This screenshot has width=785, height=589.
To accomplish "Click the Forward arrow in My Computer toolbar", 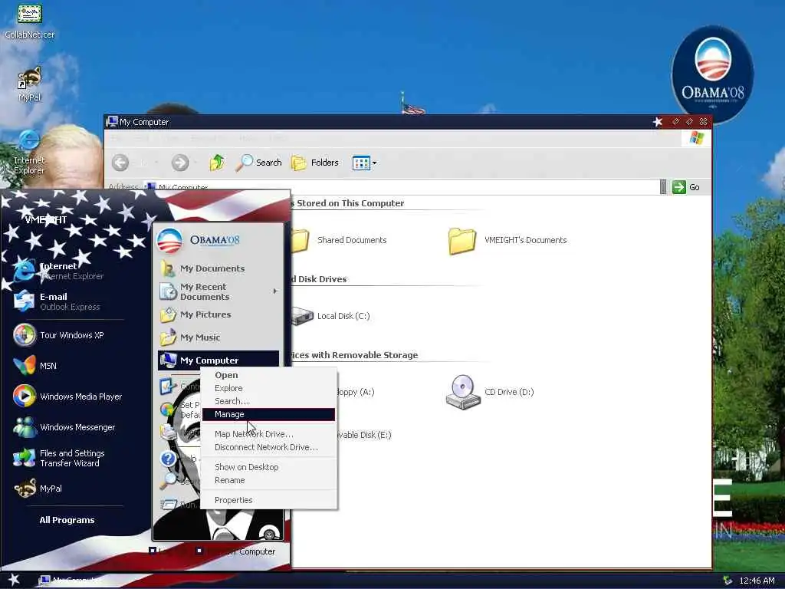I will click(180, 163).
